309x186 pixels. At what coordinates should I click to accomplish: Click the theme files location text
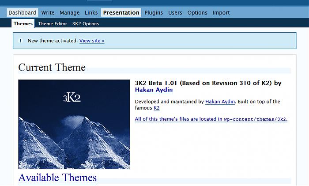[211, 119]
